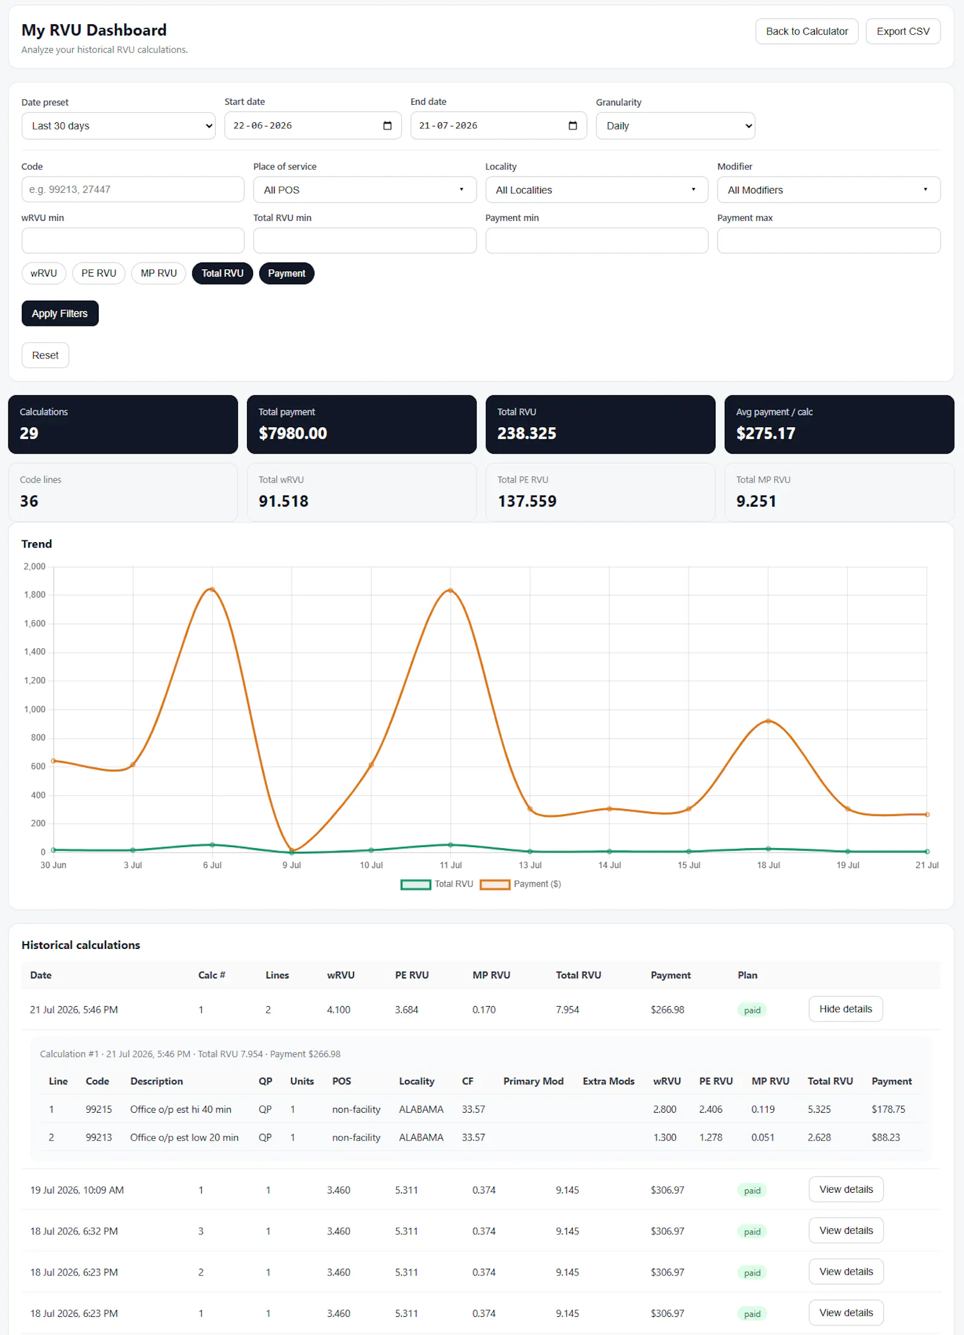Click the Back to Calculator button
This screenshot has width=964, height=1335.
807,31
